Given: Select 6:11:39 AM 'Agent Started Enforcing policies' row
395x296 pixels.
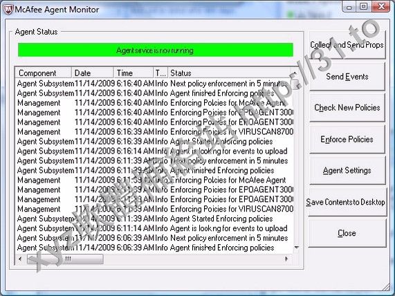Looking at the screenshot, I should pos(155,219).
